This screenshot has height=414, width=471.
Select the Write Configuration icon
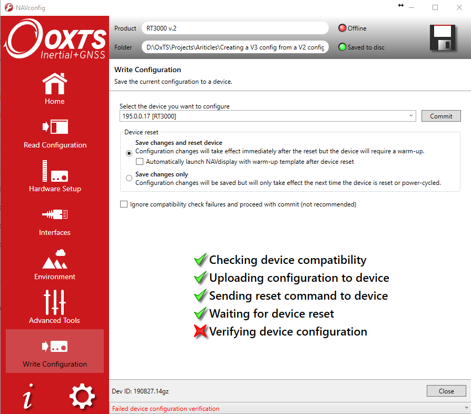[x=55, y=346]
